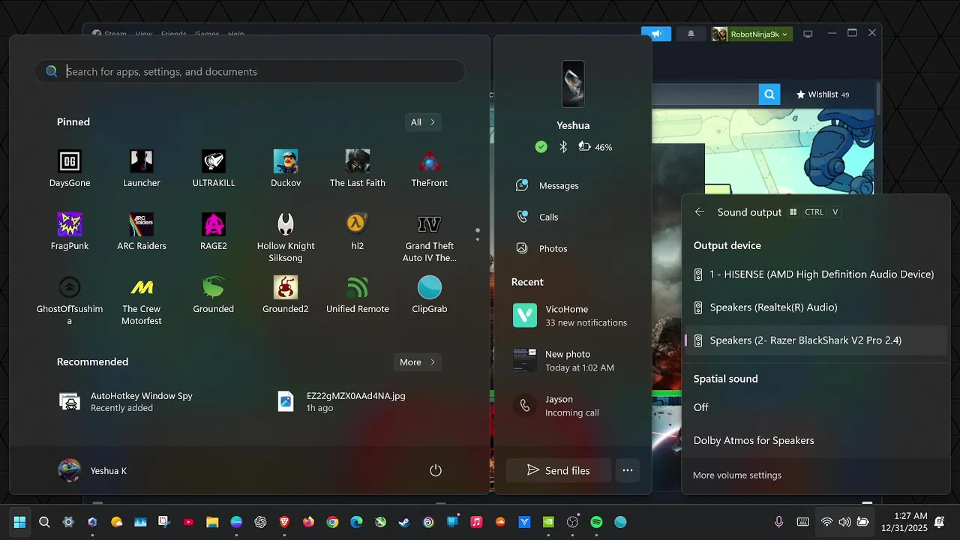Launch Grand Theft Auto IV pinned app
This screenshot has width=960, height=540.
click(430, 237)
